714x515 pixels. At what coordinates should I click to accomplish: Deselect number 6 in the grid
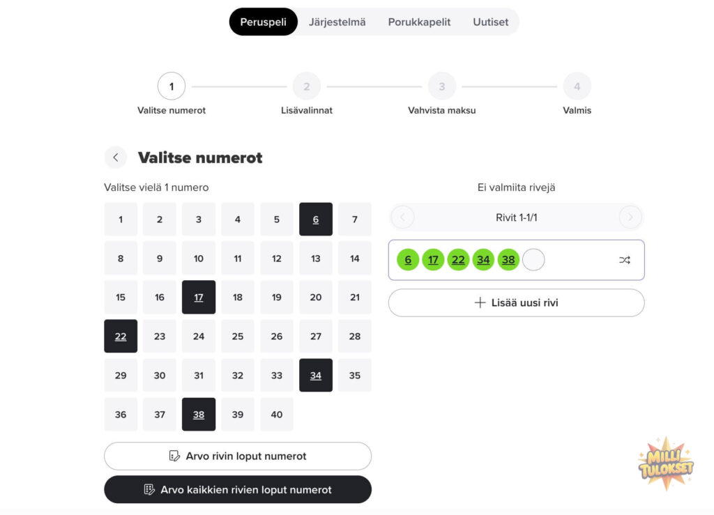coord(316,219)
